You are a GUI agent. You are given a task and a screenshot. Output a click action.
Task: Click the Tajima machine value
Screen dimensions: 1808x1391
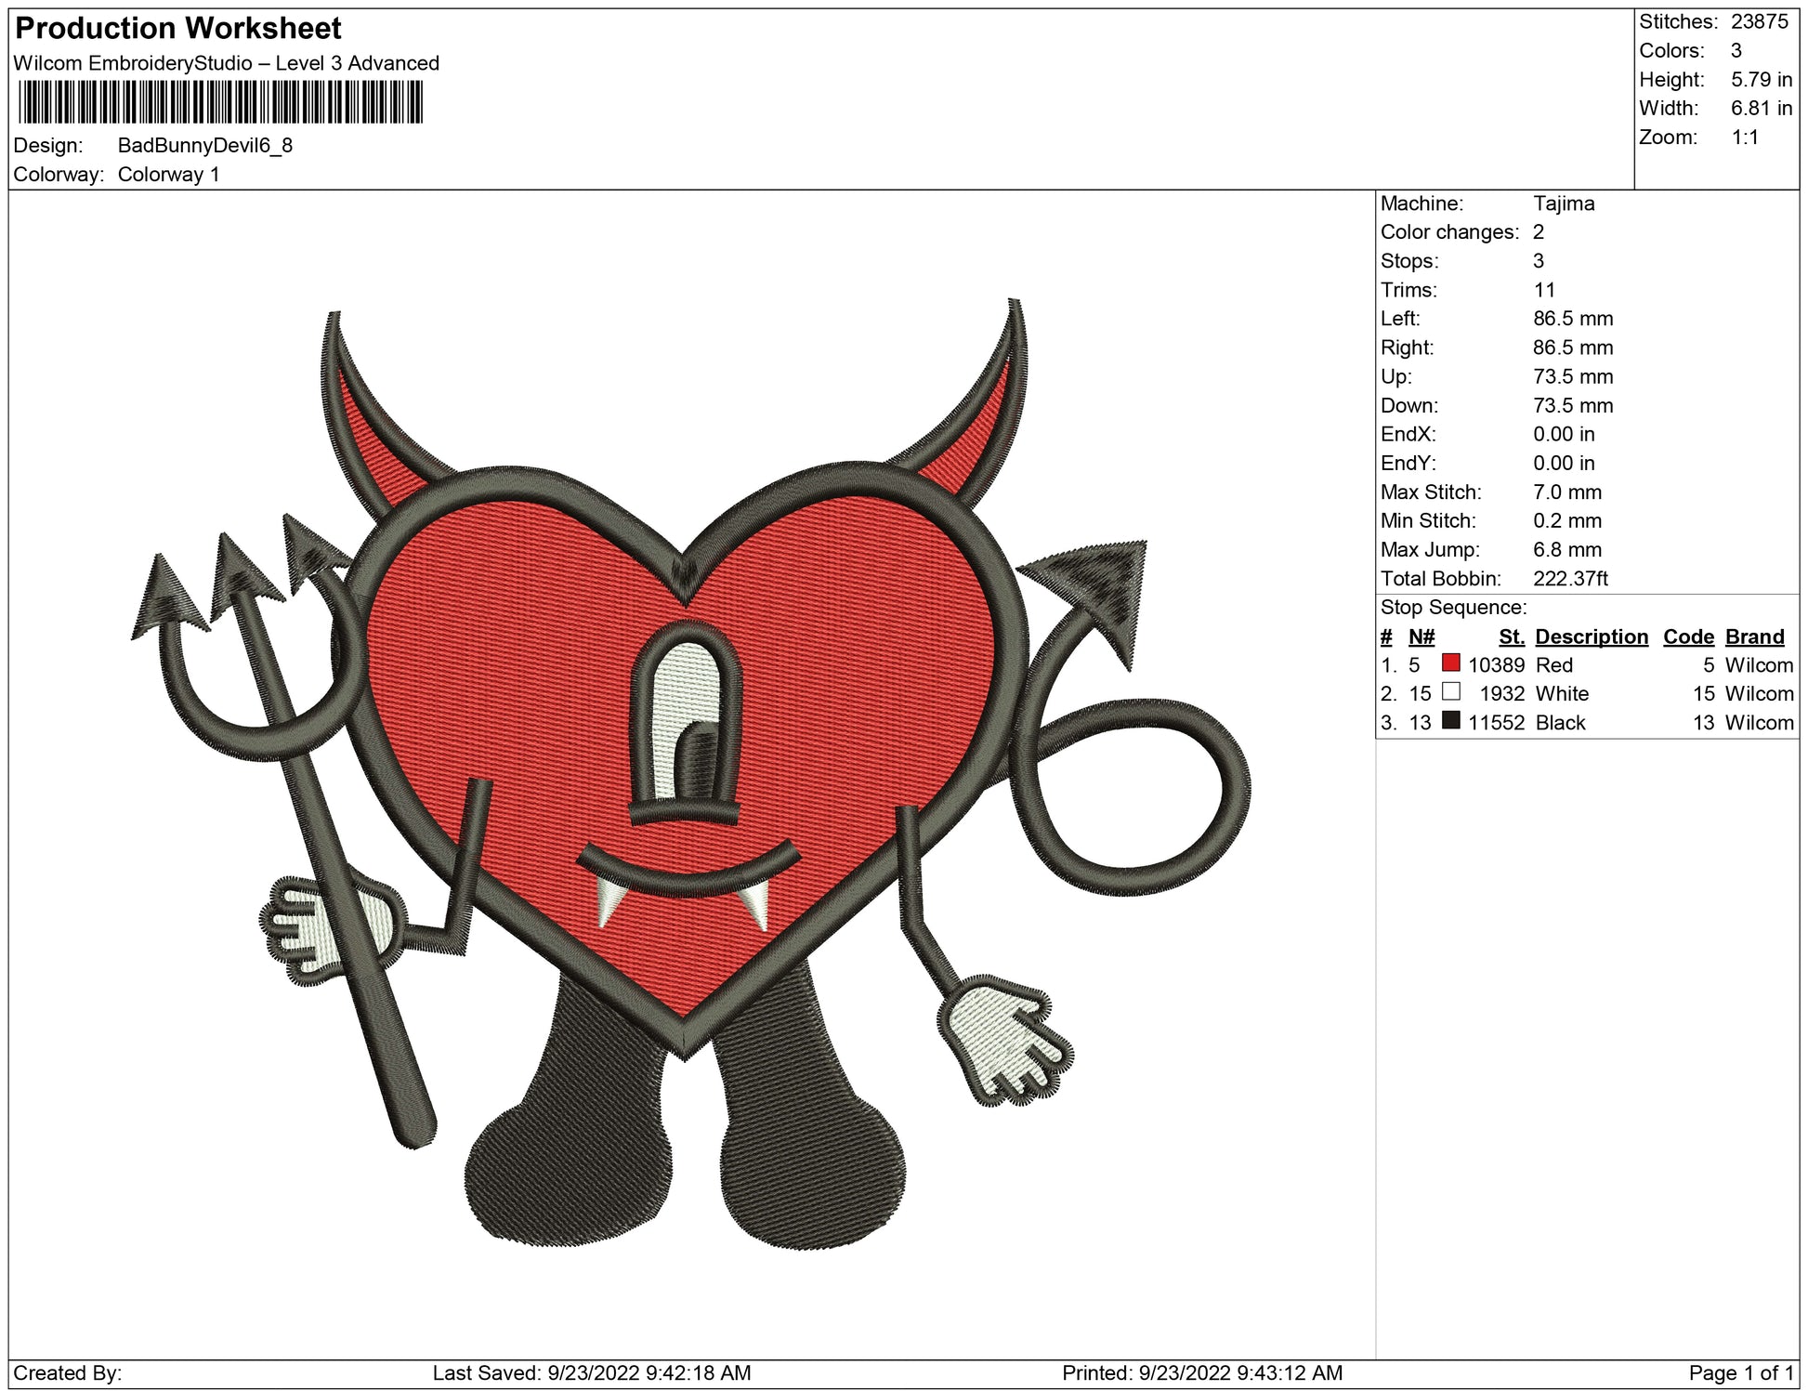click(x=1563, y=203)
